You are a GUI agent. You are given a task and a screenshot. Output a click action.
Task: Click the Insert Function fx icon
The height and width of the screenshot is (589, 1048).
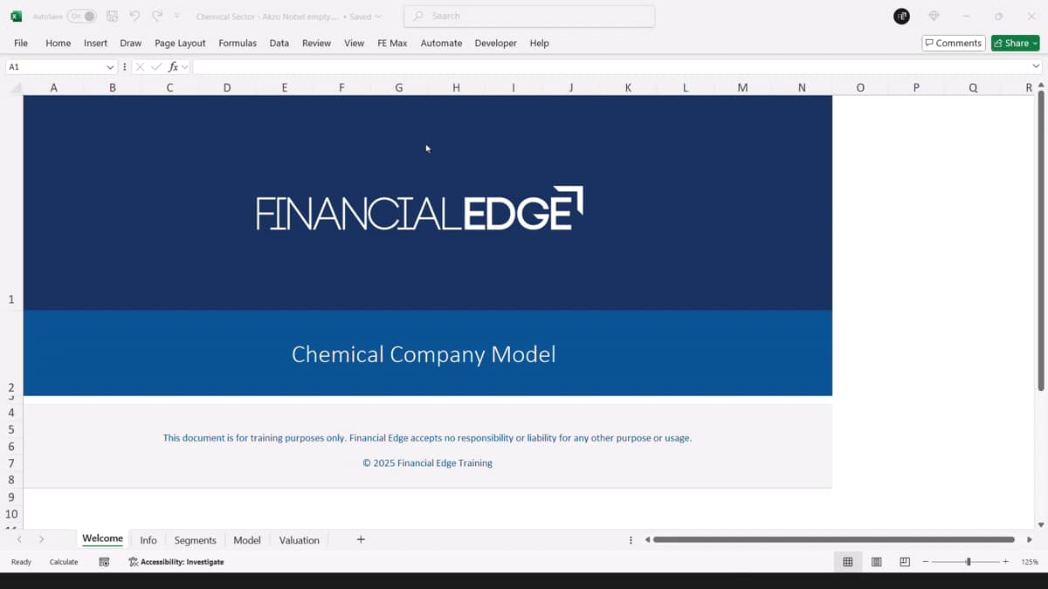tap(173, 66)
